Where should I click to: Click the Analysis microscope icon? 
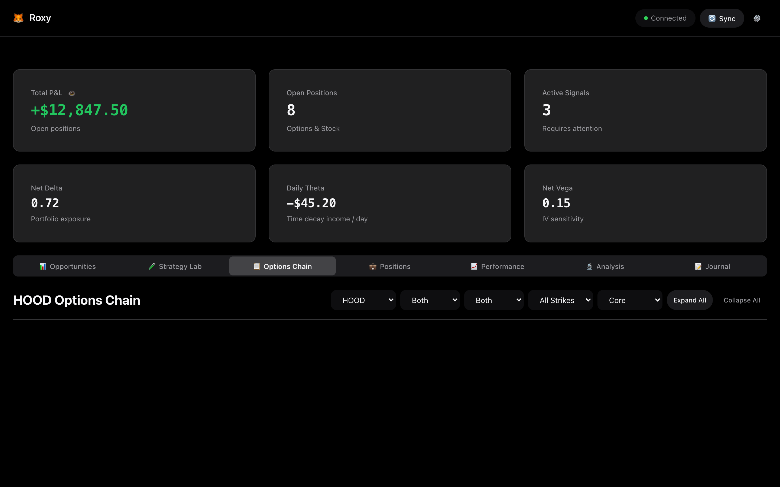click(589, 266)
